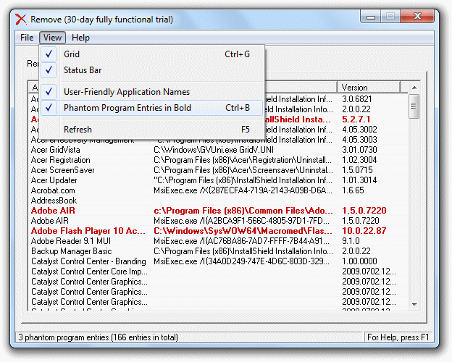Click the version 3.01.0730 cell

coord(359,150)
